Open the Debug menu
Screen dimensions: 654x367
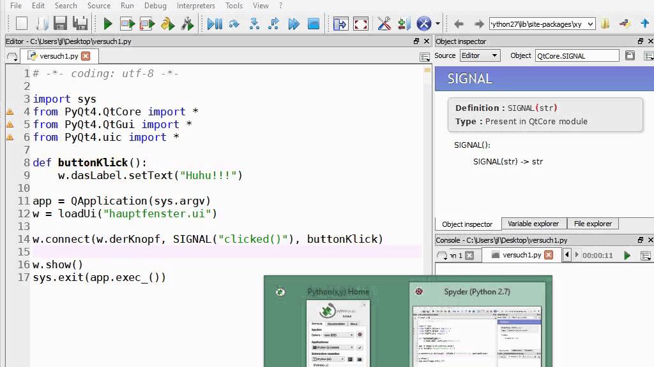point(155,5)
